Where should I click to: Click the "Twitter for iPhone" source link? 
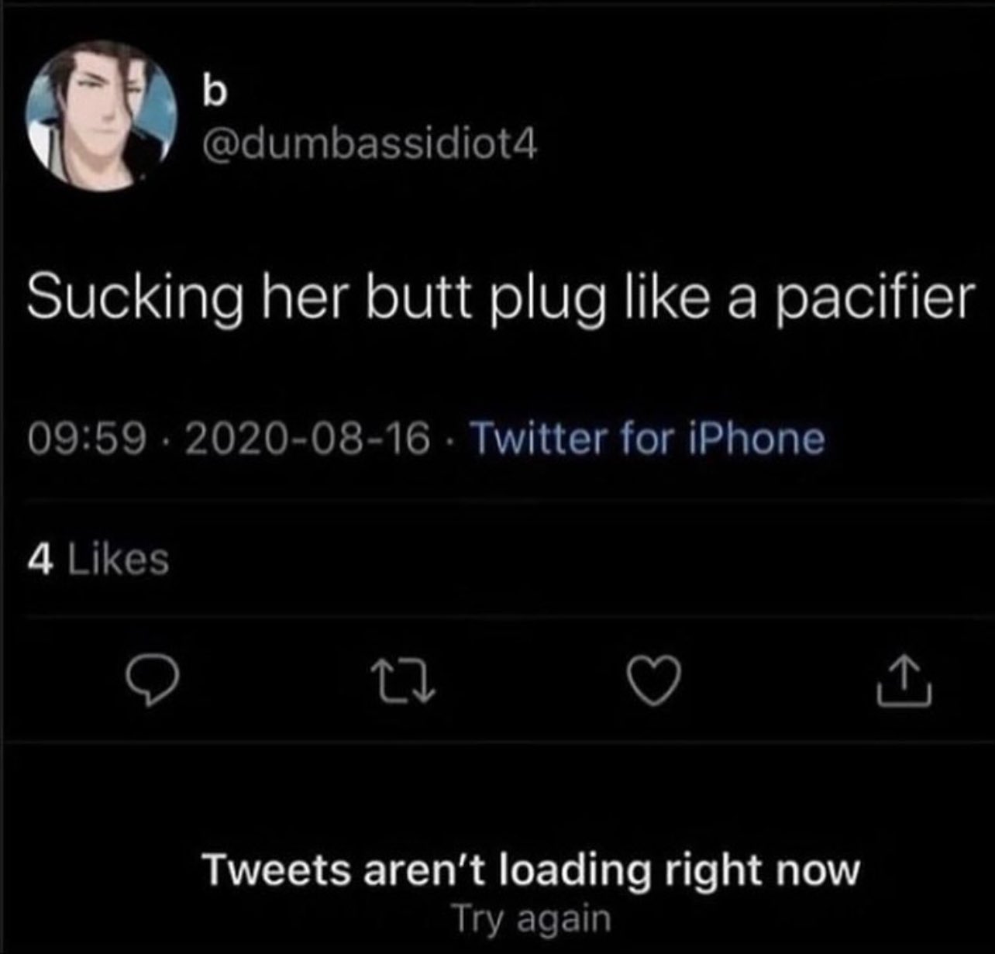point(648,438)
